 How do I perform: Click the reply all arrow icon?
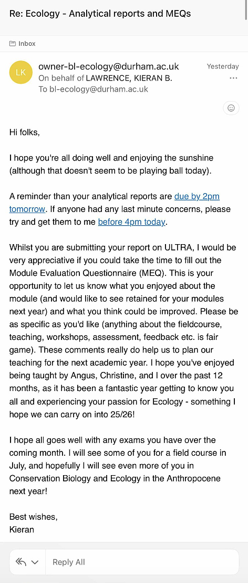[21, 562]
